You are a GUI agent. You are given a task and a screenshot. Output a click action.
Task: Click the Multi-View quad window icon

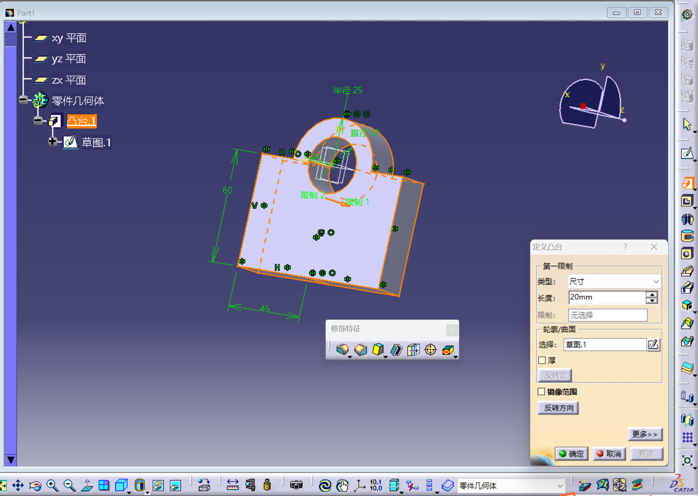(x=104, y=485)
